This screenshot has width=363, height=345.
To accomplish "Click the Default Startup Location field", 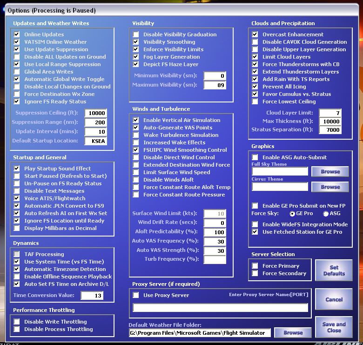I will (95, 141).
